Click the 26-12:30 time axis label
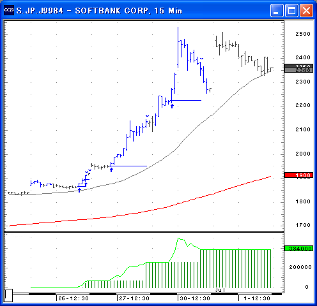This screenshot has height=306, width=317. pyautogui.click(x=73, y=298)
